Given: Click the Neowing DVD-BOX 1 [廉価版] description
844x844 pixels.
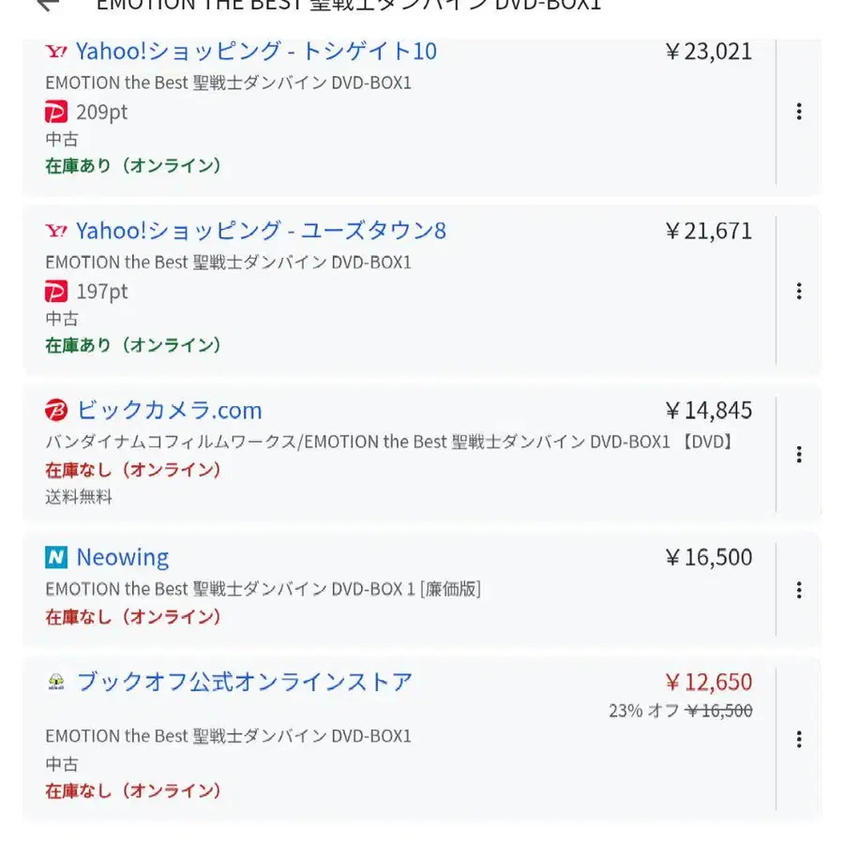Looking at the screenshot, I should coord(263,590).
